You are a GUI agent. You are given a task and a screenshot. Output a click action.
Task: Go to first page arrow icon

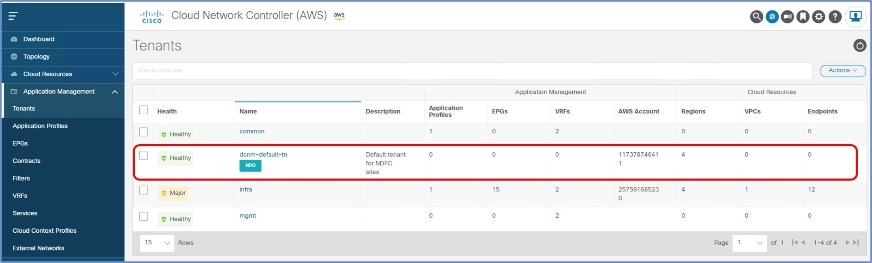coord(795,242)
